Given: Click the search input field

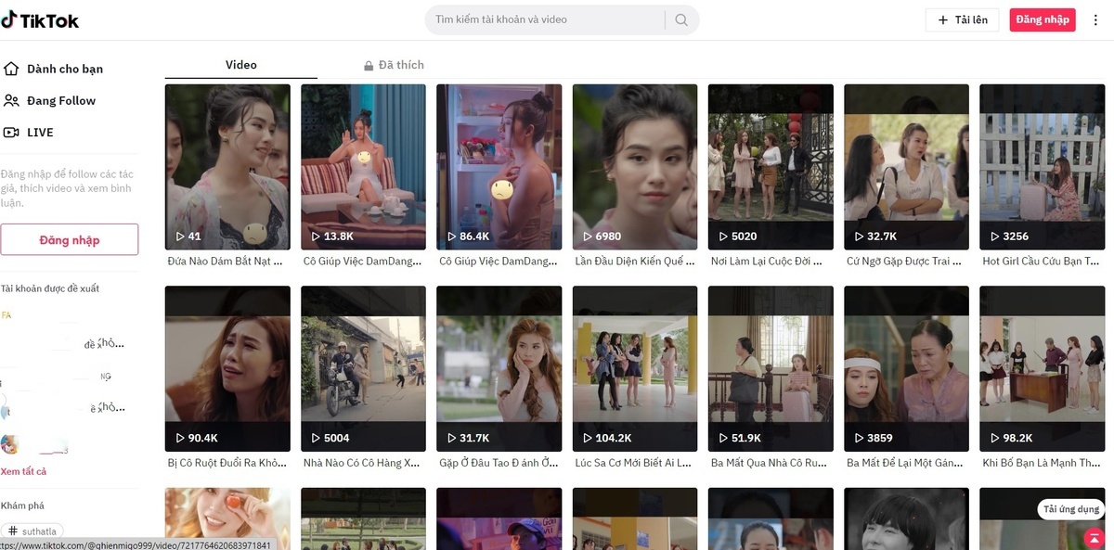Looking at the screenshot, I should tap(548, 19).
